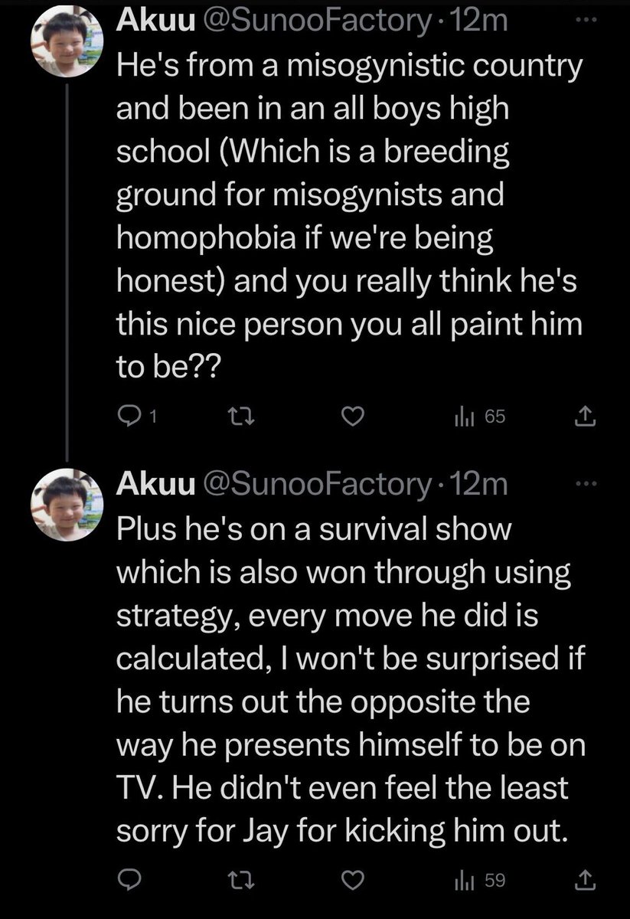Reply to the survival show tweet
Image resolution: width=630 pixels, height=919 pixels.
[x=126, y=881]
